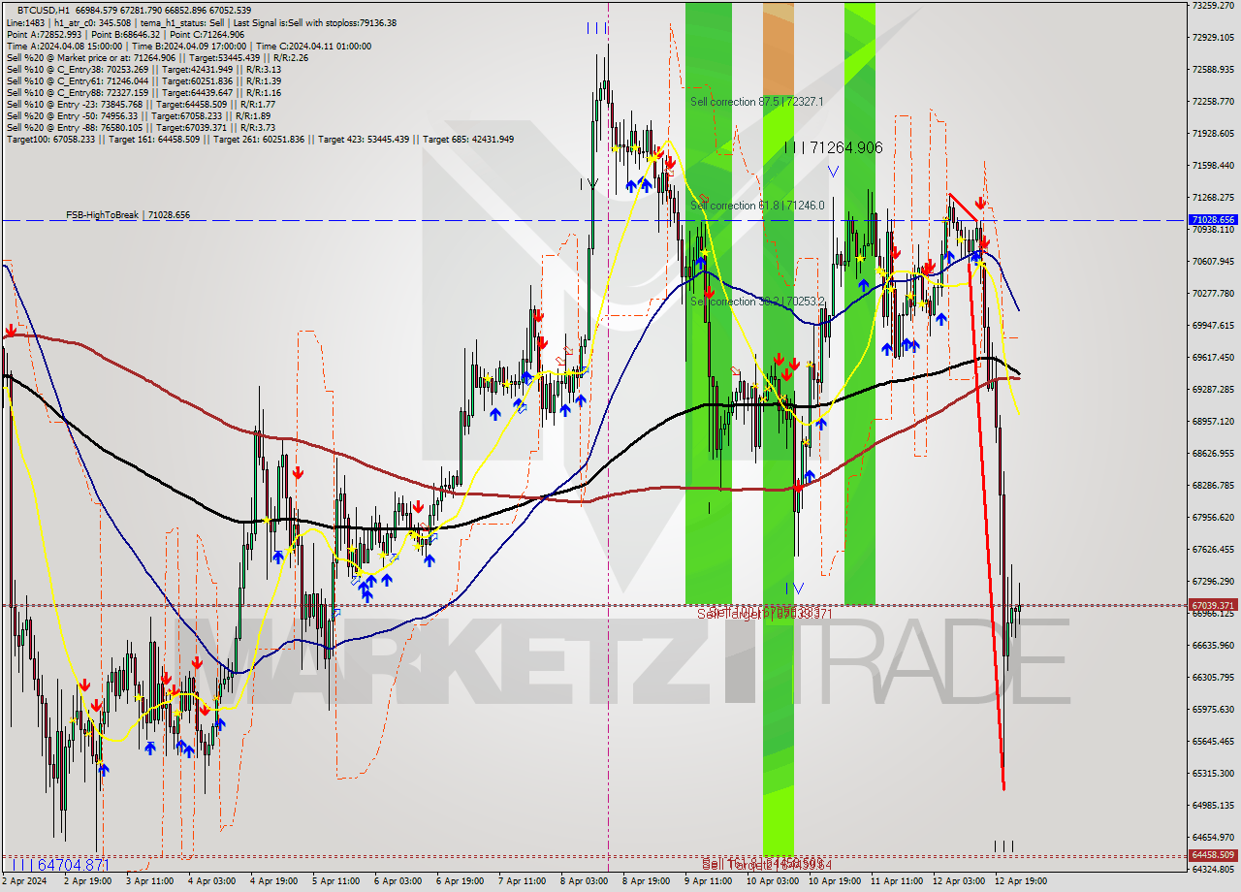This screenshot has height=892, width=1241.
Task: Click the red 64458.509 price axis tag
Action: tap(1213, 855)
